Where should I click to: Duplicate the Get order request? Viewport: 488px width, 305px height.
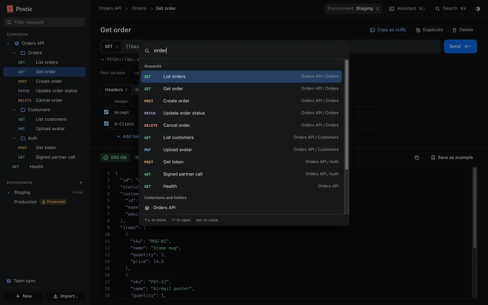(429, 30)
